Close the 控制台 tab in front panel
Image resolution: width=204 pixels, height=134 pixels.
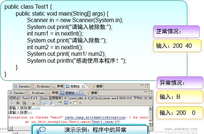(78, 93)
